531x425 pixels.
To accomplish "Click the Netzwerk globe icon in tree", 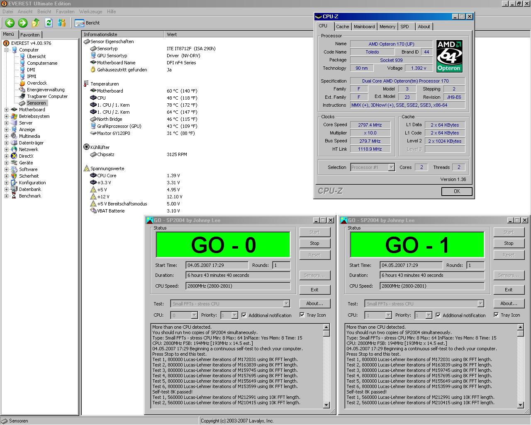I will 15,149.
